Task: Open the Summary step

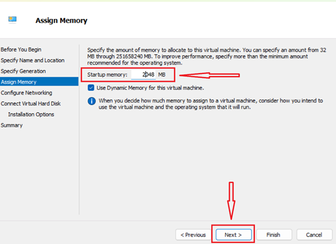Action: click(11, 125)
